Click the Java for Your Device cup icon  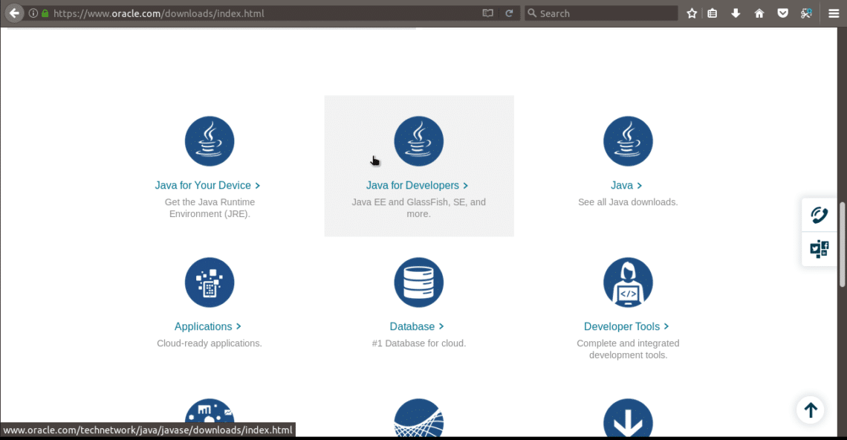210,141
